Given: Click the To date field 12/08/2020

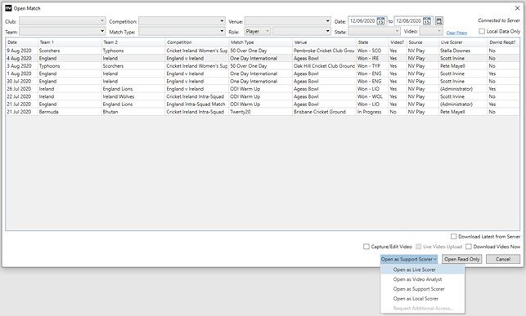Looking at the screenshot, I should tap(408, 20).
